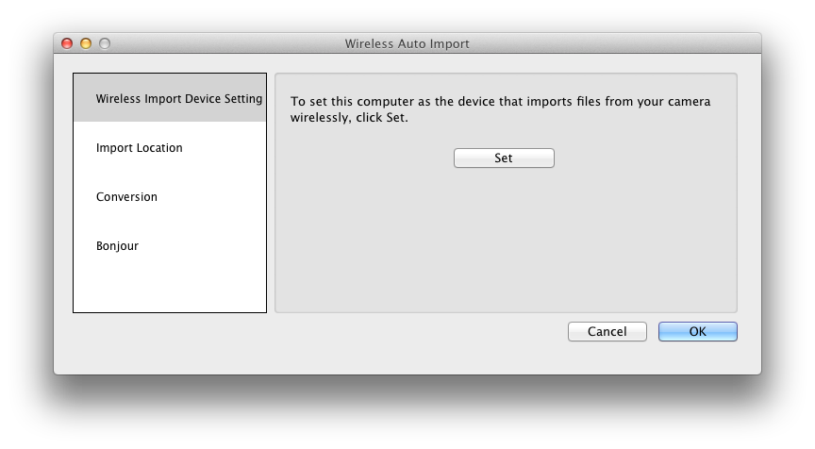Confirm with the OK button
815x449 pixels.
pos(697,331)
